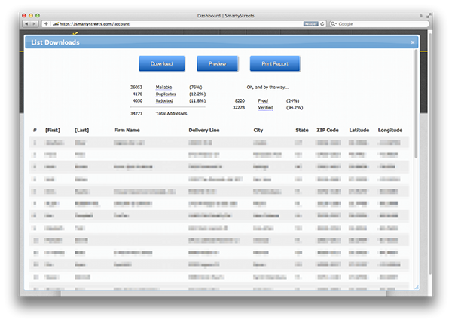Click the City column header
Screen dimensions: 452x323
(x=258, y=131)
